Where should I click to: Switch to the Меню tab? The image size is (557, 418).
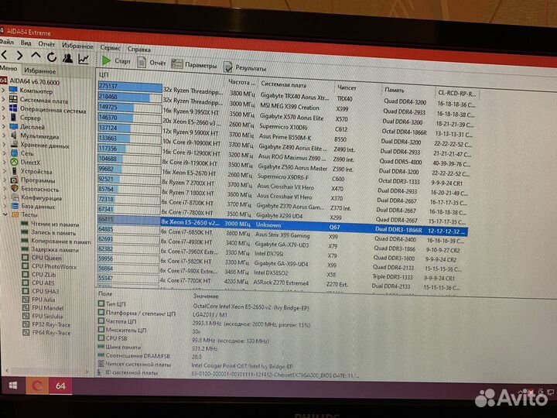pos(9,68)
